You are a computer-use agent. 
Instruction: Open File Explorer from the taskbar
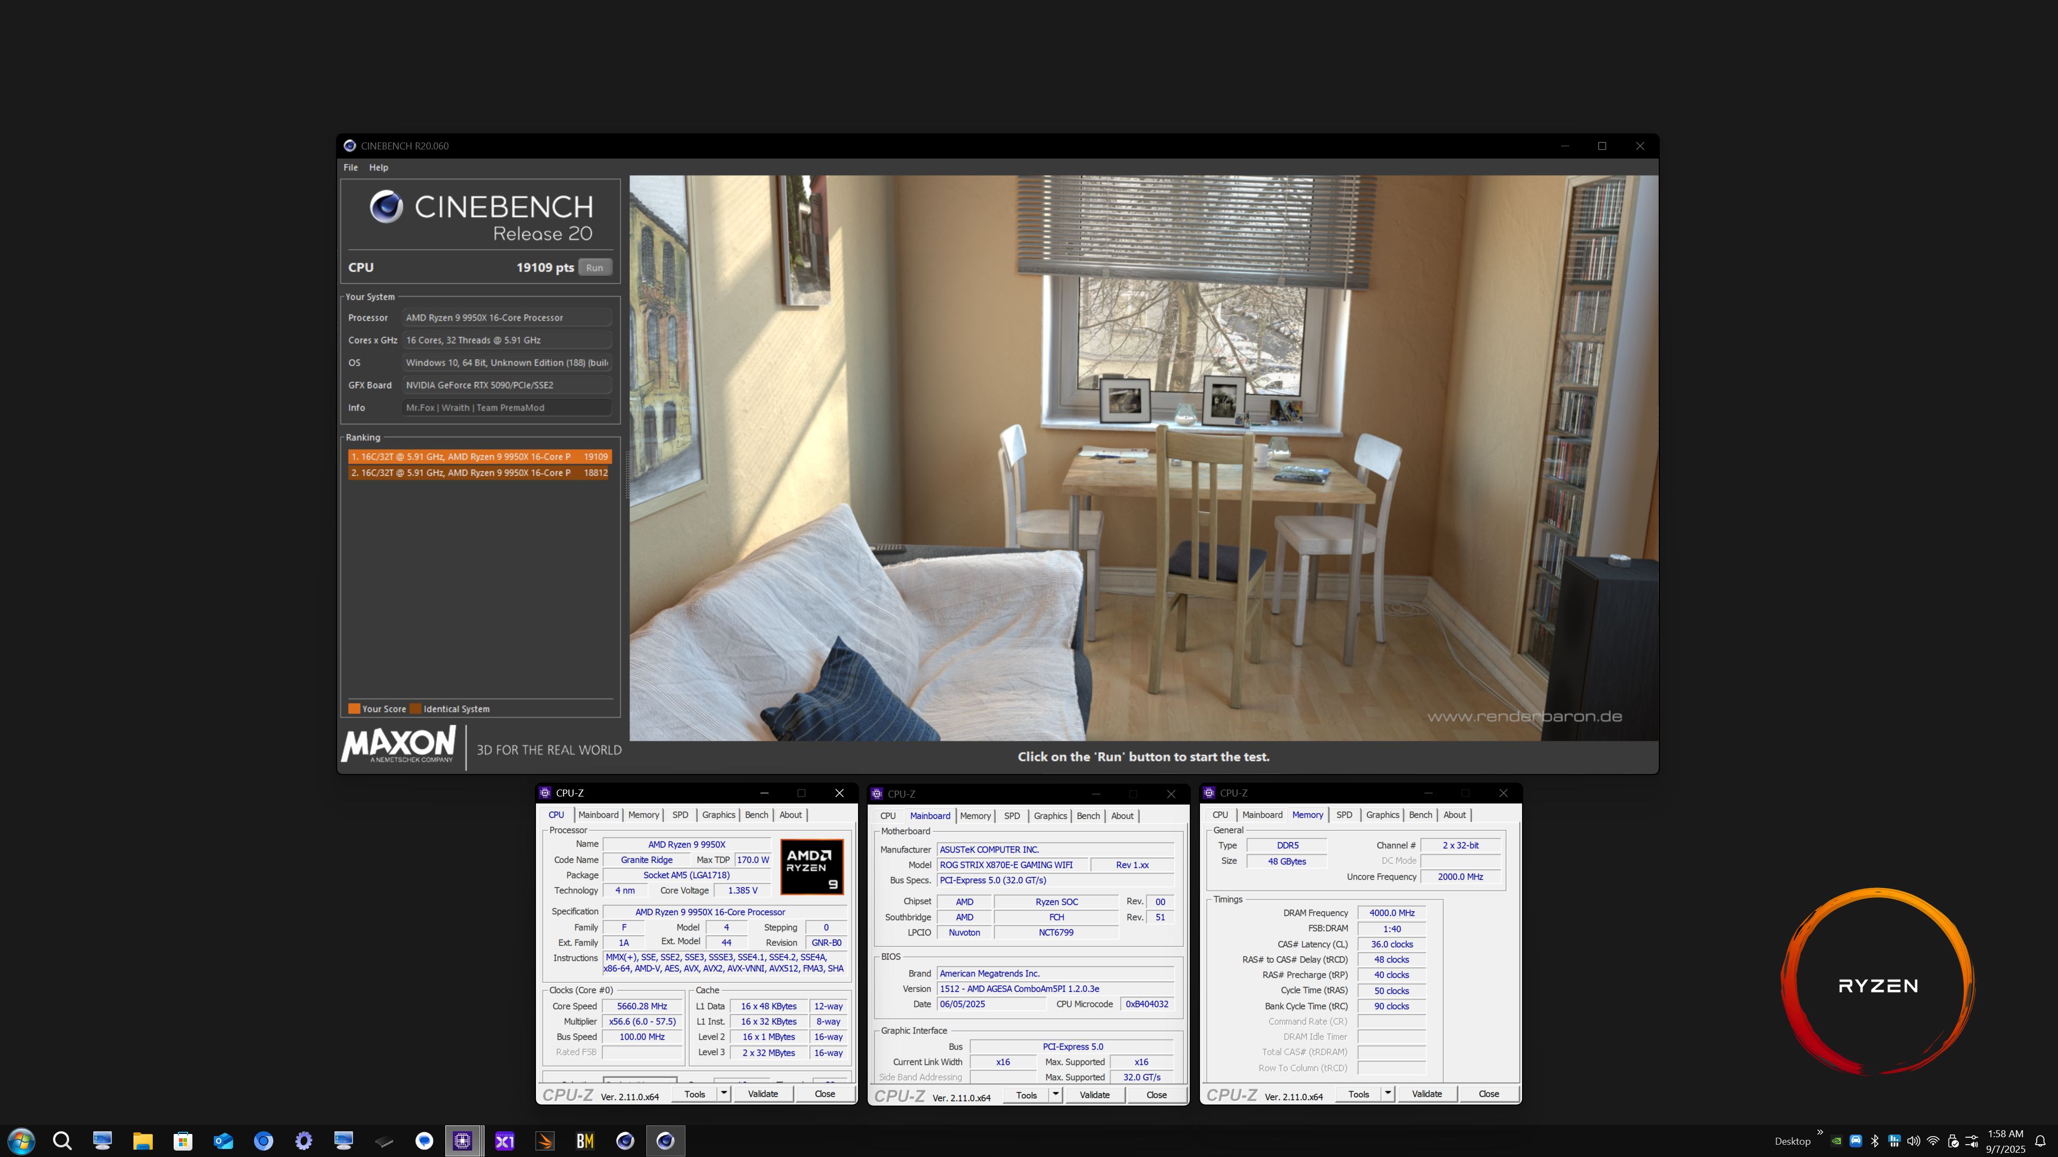(143, 1140)
